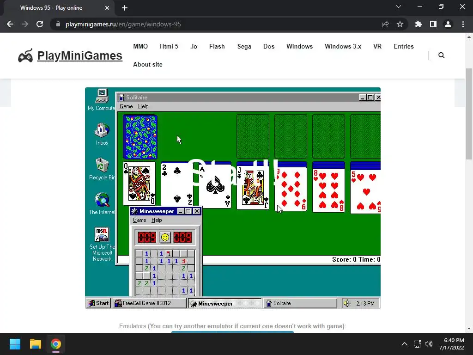The width and height of the screenshot is (473, 355).
Task: Go back to the previous page
Action: 10,24
